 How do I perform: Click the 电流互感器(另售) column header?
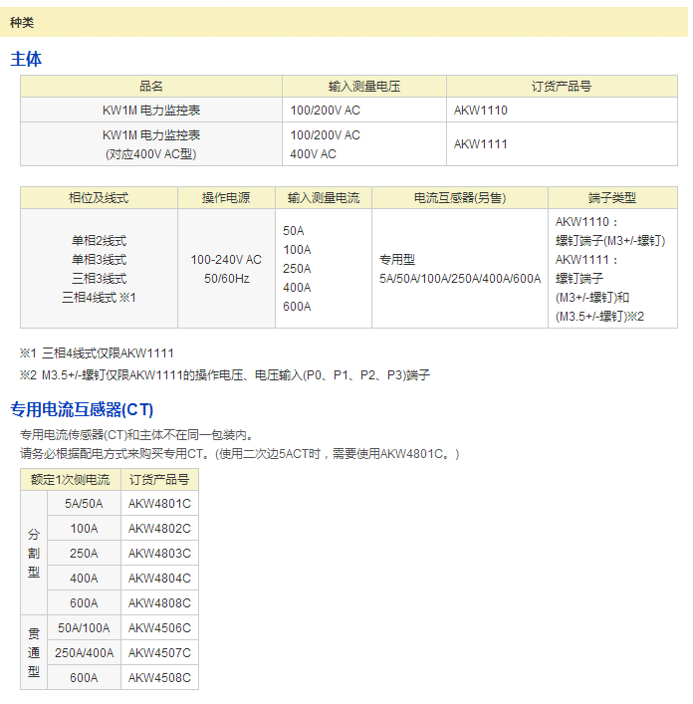click(x=459, y=198)
